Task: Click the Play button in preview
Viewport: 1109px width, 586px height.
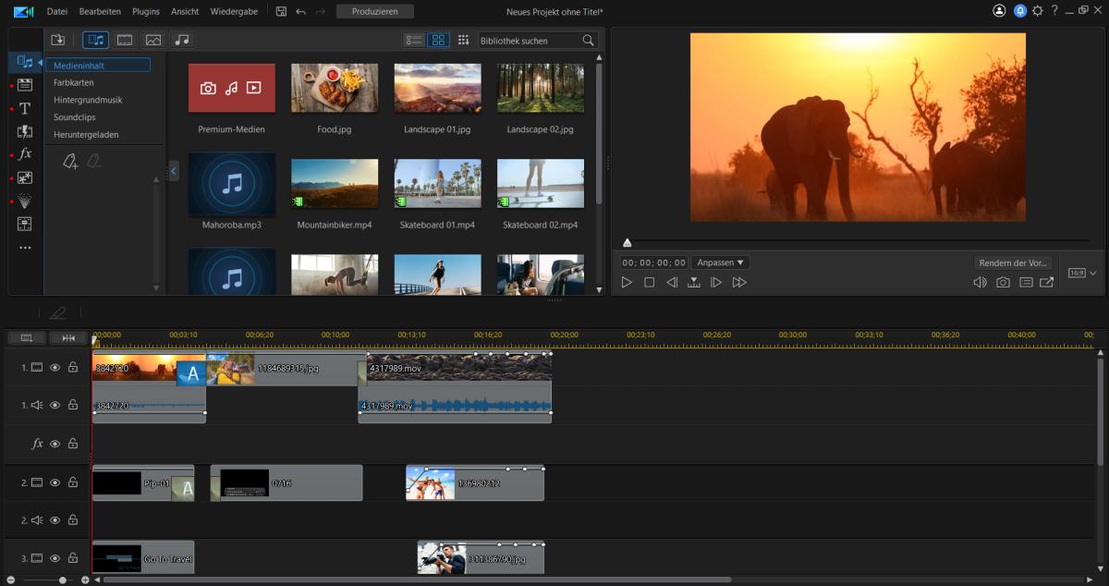Action: [x=627, y=283]
